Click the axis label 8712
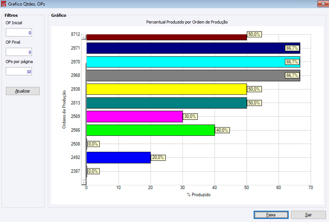This screenshot has width=329, height=222. coord(76,34)
